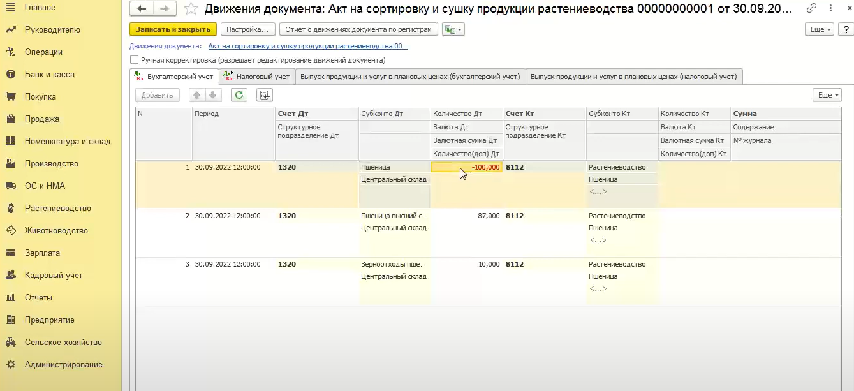854x391 pixels.
Task: Switch to Налоговый учет tab
Action: pos(256,77)
